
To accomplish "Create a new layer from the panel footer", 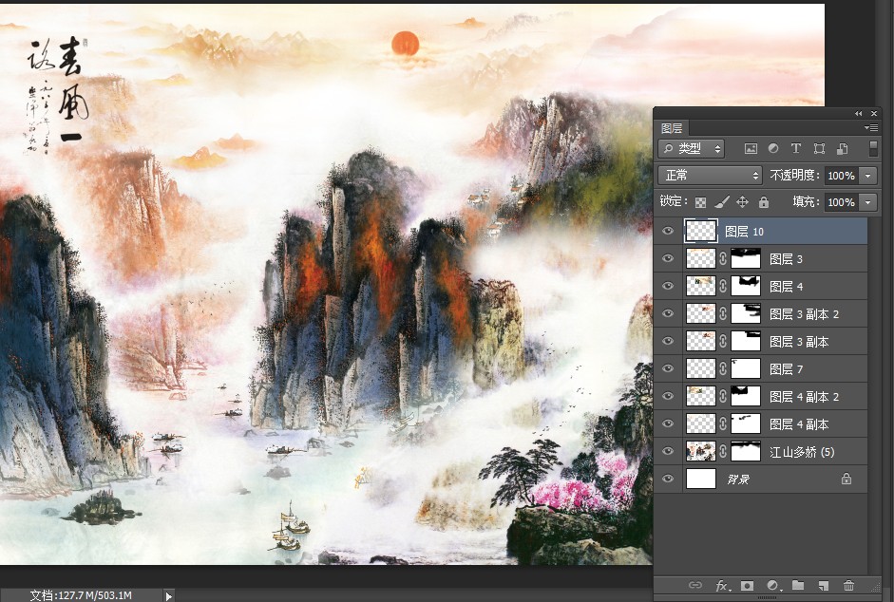I will [x=824, y=586].
